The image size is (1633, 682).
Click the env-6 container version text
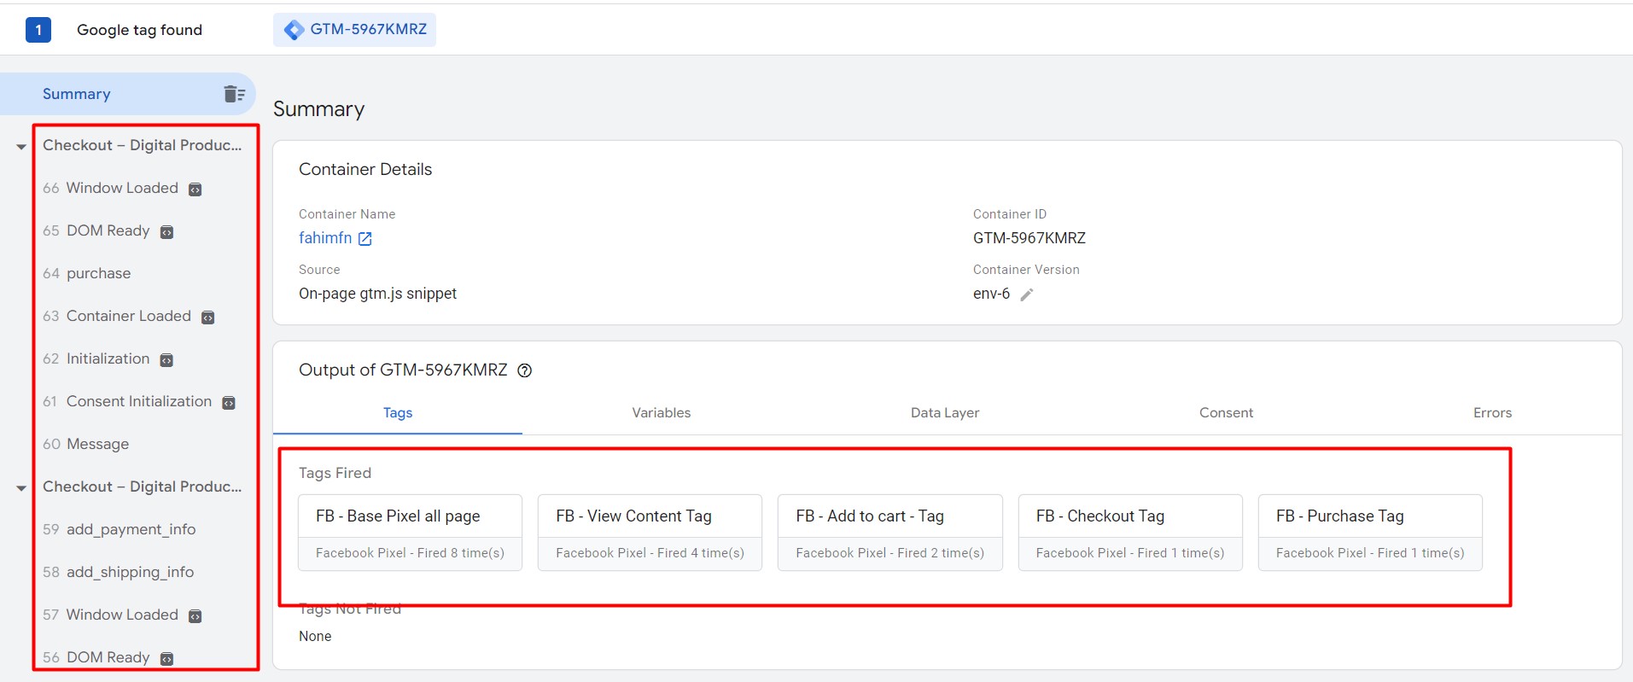pos(991,294)
